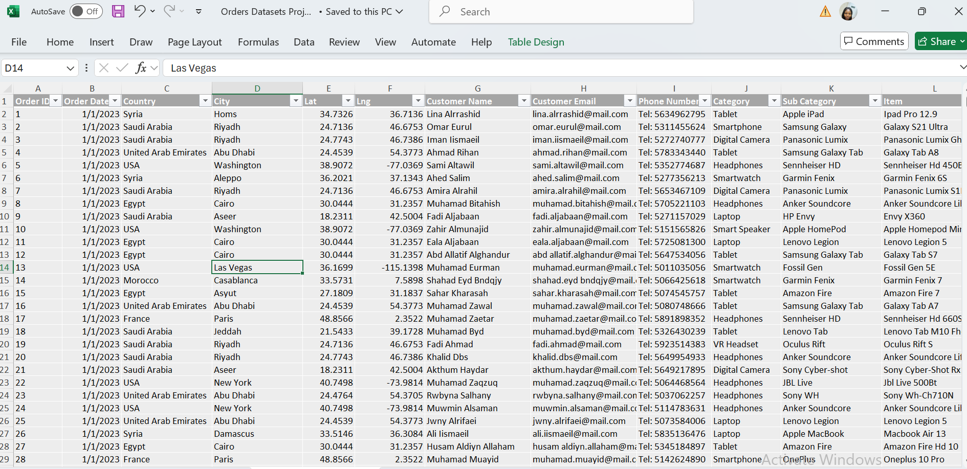Open the City column filter dropdown
This screenshot has height=469, width=967.
point(296,101)
